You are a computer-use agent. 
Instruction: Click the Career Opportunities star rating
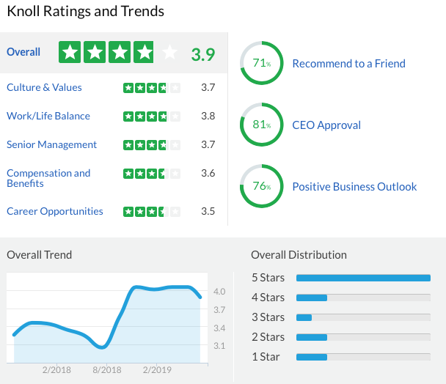[x=152, y=212]
